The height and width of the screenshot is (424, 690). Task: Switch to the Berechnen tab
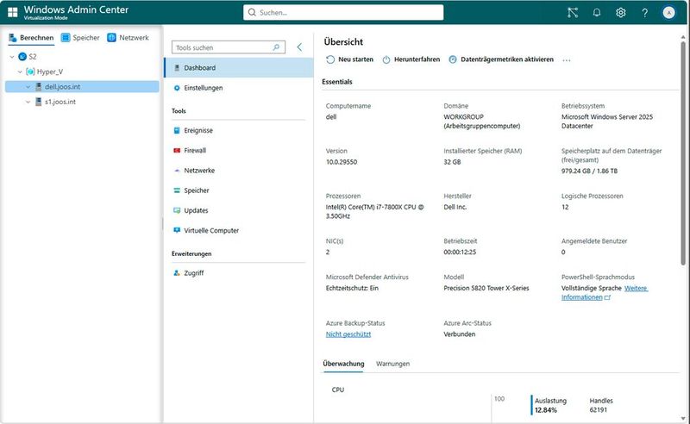31,38
